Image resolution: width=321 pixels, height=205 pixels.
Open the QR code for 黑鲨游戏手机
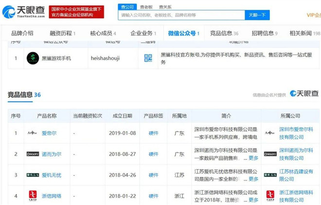click(x=148, y=58)
